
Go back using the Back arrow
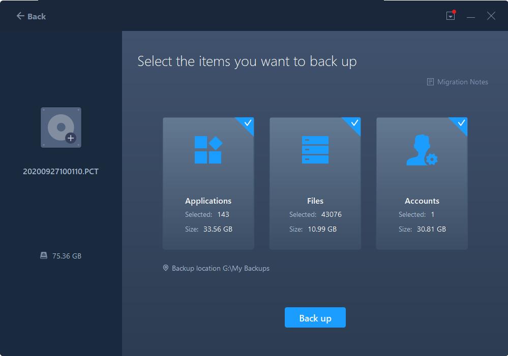click(x=31, y=16)
